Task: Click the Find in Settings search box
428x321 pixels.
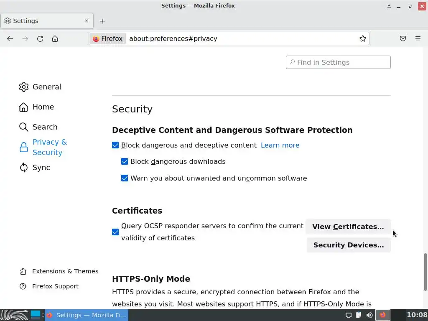Action: click(x=338, y=62)
